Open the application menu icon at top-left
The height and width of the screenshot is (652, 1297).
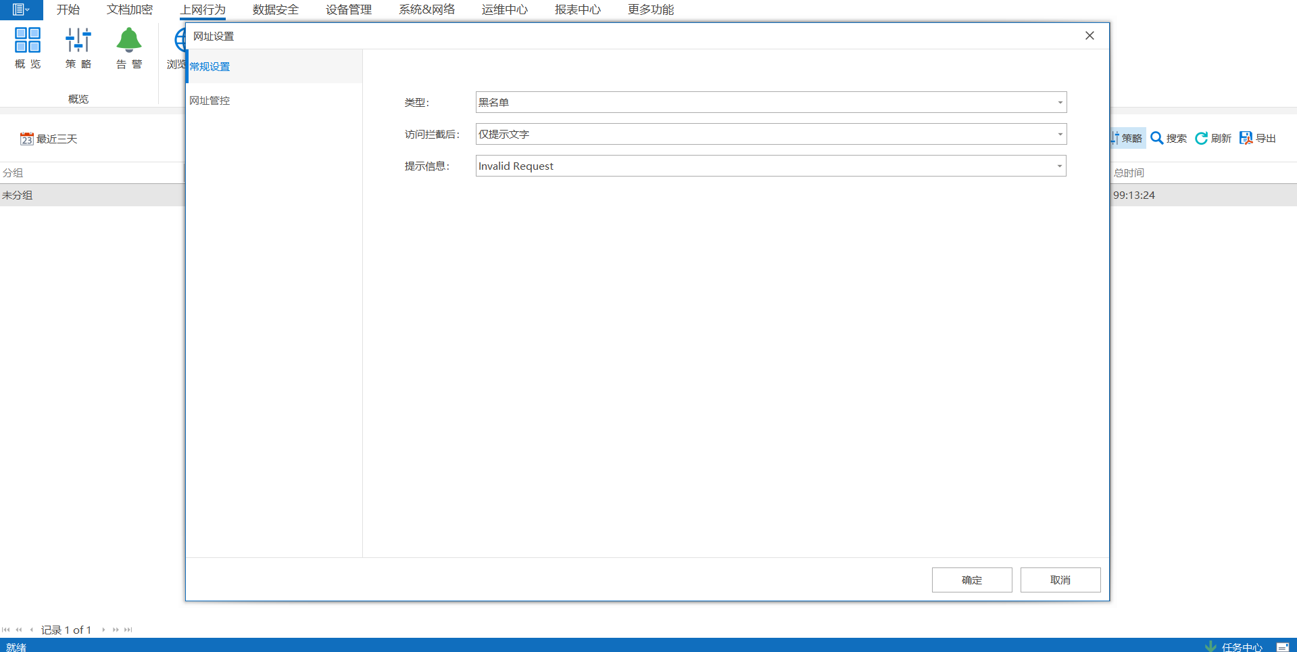click(20, 9)
